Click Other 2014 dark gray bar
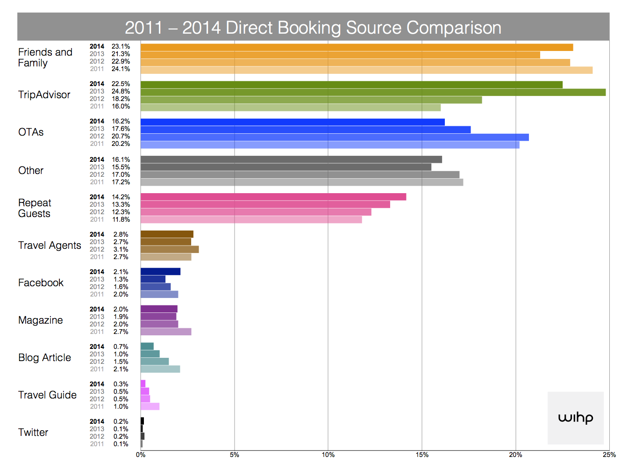 [292, 159]
